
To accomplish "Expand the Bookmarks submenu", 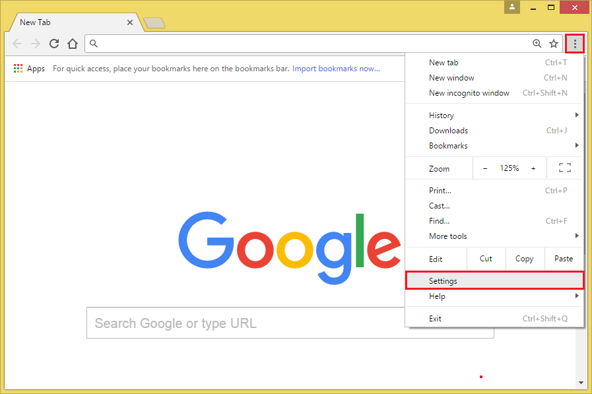I will [494, 146].
